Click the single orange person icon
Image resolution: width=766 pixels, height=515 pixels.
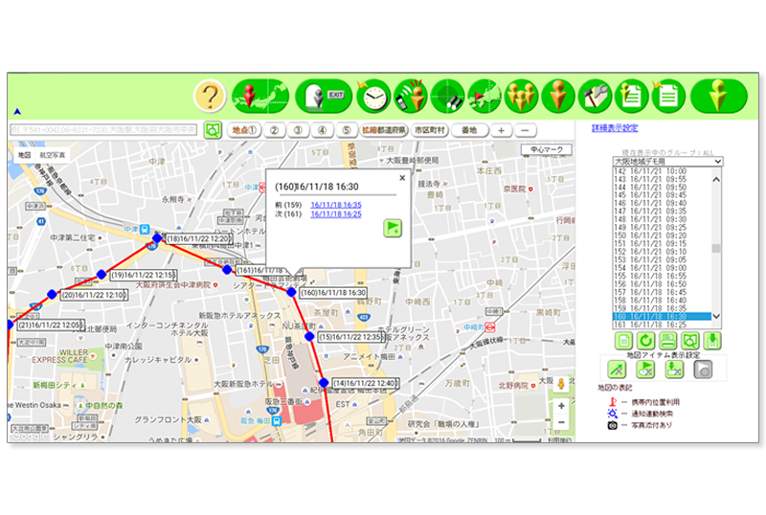[558, 97]
